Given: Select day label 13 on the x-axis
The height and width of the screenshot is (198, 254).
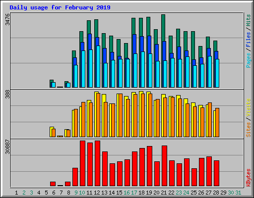Looking at the screenshot, I should [104, 193].
